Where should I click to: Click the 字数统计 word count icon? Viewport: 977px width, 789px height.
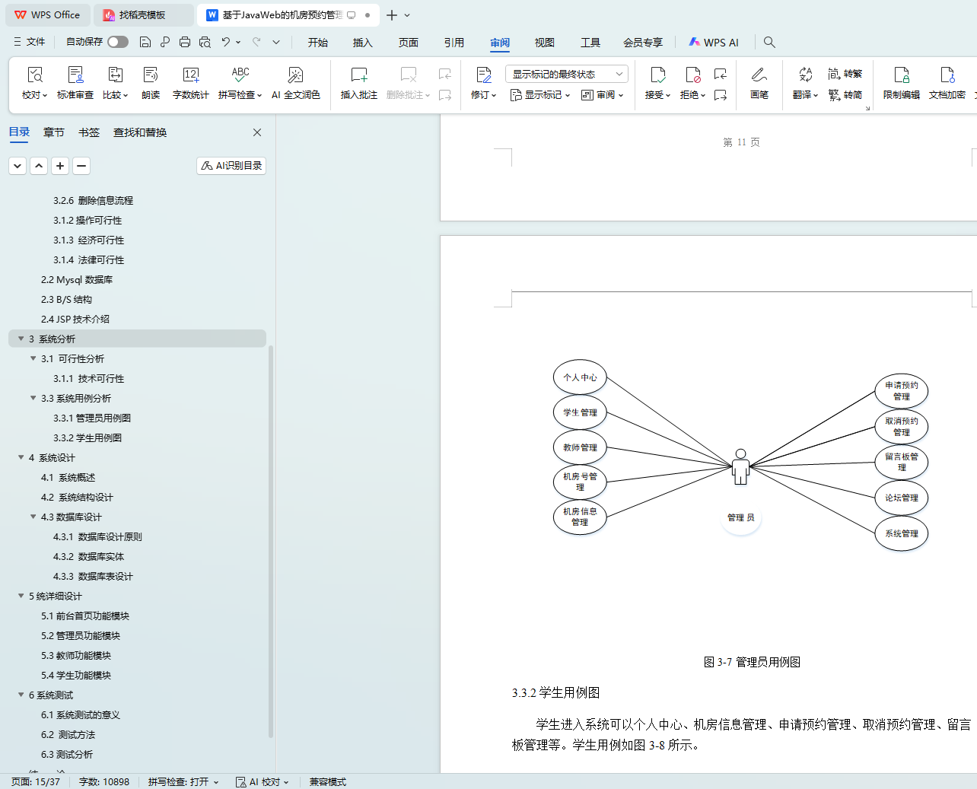pos(190,82)
